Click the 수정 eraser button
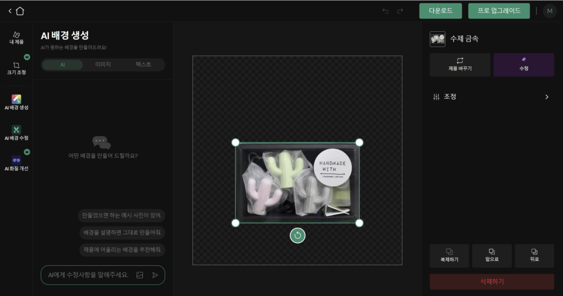The height and width of the screenshot is (296, 563). point(523,65)
